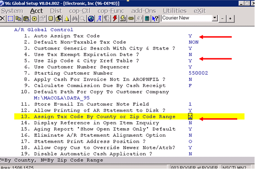
Task: Click Y value for Customer Number Sequencer
Action: (x=190, y=67)
